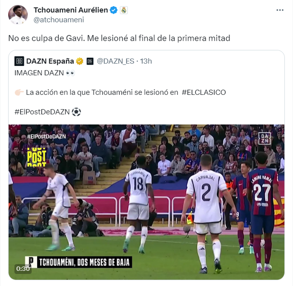Open the three-dot more options menu
This screenshot has width=293, height=286.
point(280,10)
